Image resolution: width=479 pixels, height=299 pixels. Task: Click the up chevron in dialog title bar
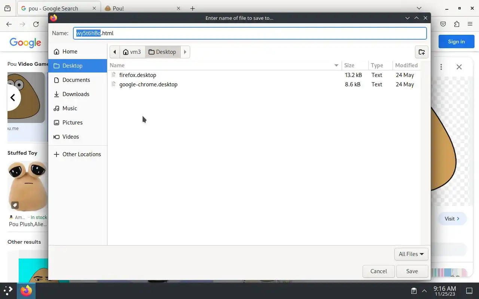click(x=417, y=18)
